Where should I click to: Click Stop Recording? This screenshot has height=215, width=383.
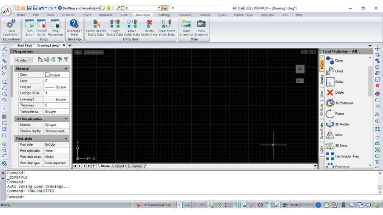(55, 28)
